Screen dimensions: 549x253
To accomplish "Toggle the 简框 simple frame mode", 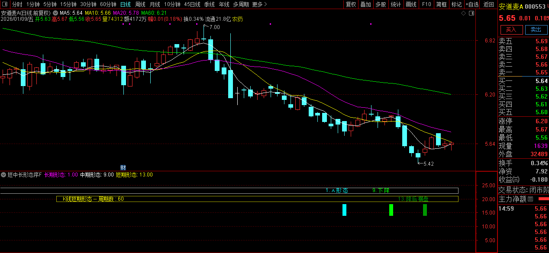I will [441, 4].
